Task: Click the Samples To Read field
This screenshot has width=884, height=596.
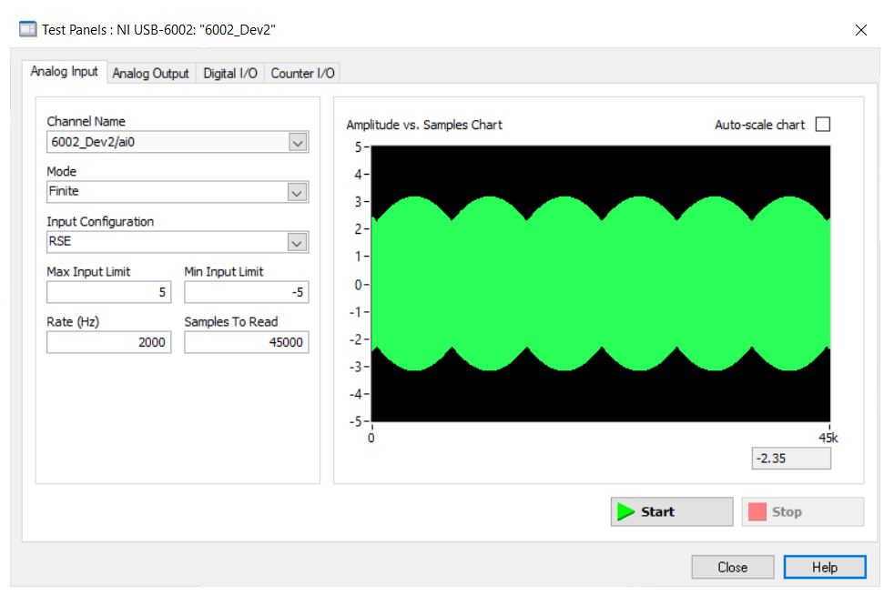Action: click(246, 342)
